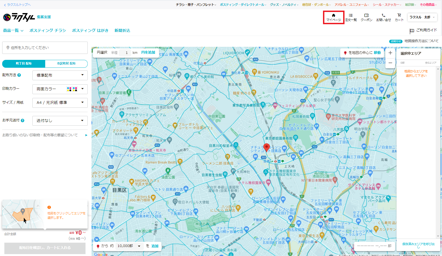The width and height of the screenshot is (442, 256).
Task: Expand チラシ・冊子・パンフレット top menu
Action: (x=196, y=5)
